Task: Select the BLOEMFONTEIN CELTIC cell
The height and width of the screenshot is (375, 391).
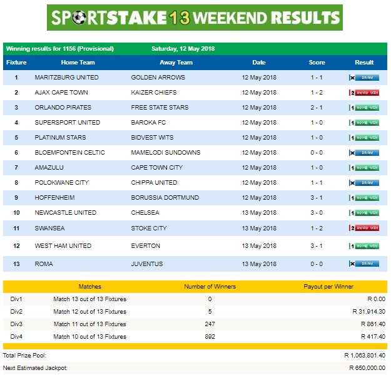Action: (x=70, y=153)
